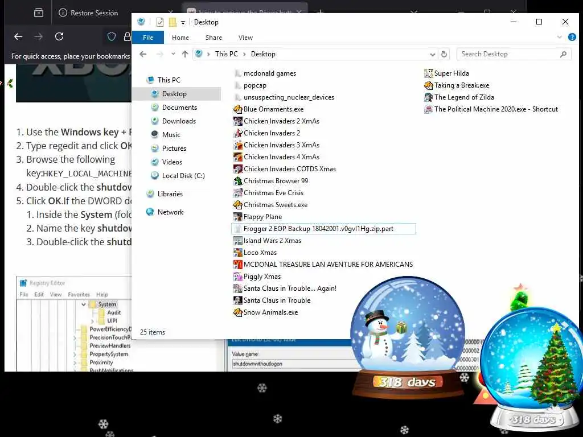Select the Flappy Plane icon
The width and height of the screenshot is (583, 437).
tap(237, 217)
